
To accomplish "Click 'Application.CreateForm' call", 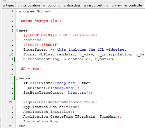I will 48,116.
